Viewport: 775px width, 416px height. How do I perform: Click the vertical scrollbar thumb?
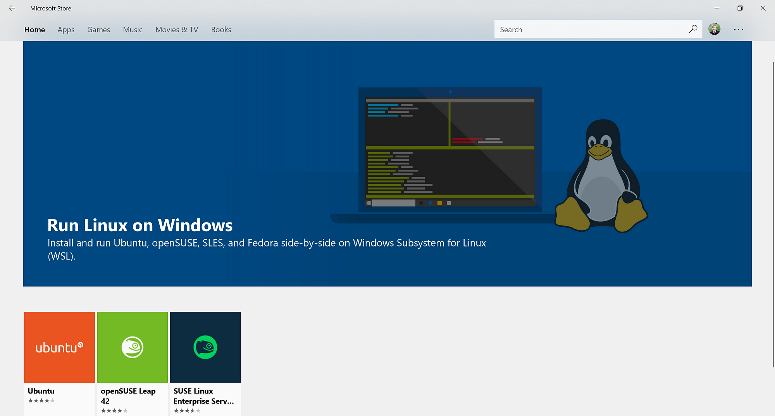(x=773, y=214)
